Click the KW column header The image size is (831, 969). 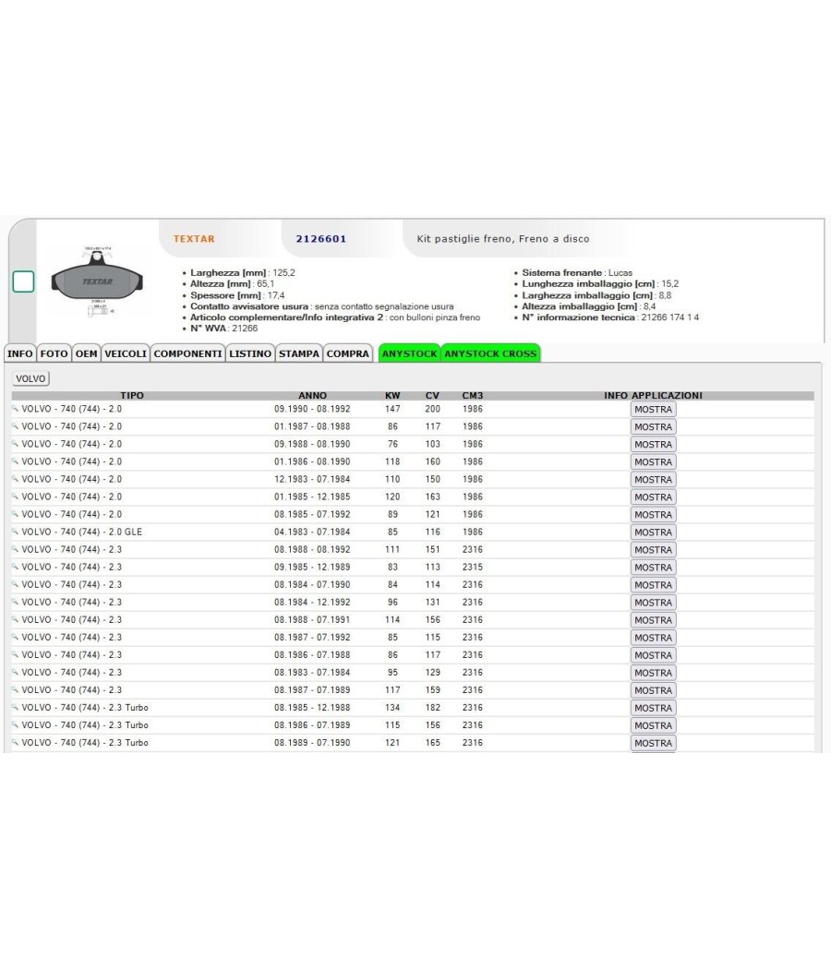coord(392,396)
